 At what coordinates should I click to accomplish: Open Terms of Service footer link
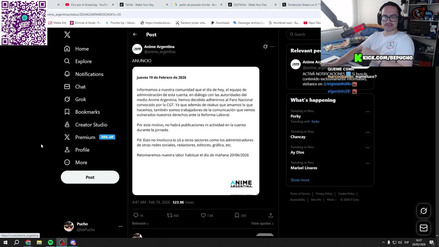pyautogui.click(x=300, y=194)
